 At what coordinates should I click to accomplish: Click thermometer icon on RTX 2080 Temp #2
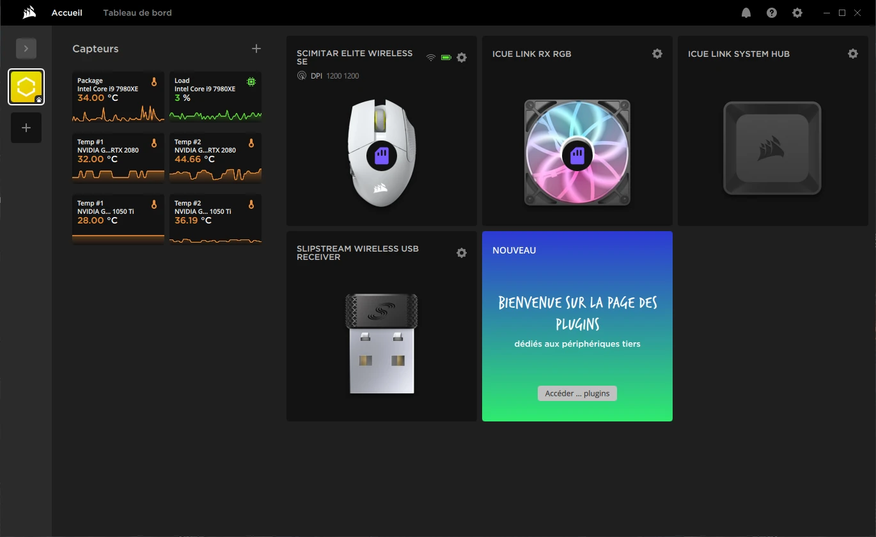click(251, 143)
